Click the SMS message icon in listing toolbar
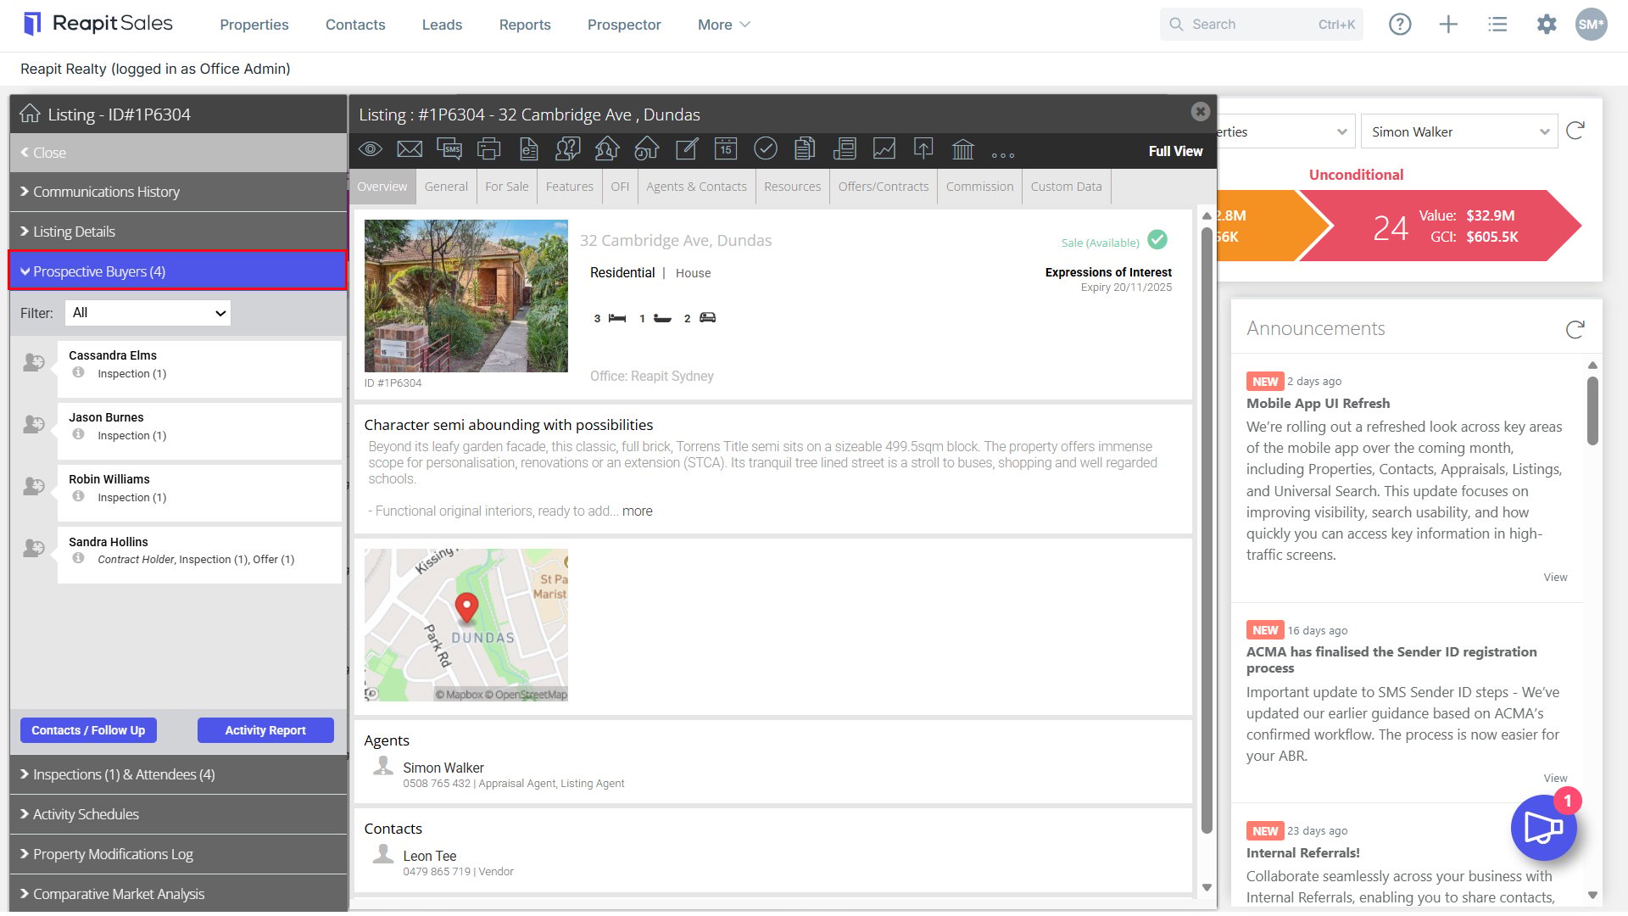The height and width of the screenshot is (916, 1628). pos(449,149)
